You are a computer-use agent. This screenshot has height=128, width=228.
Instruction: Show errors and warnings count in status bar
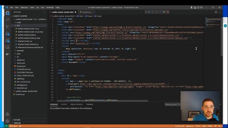[x=14, y=126]
